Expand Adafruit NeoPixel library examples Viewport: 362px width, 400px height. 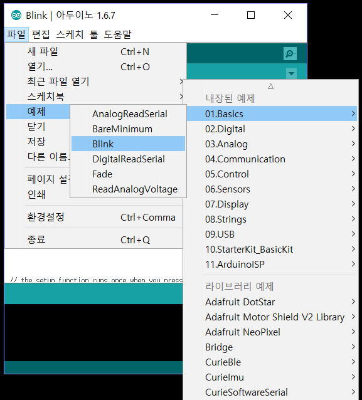click(272, 332)
